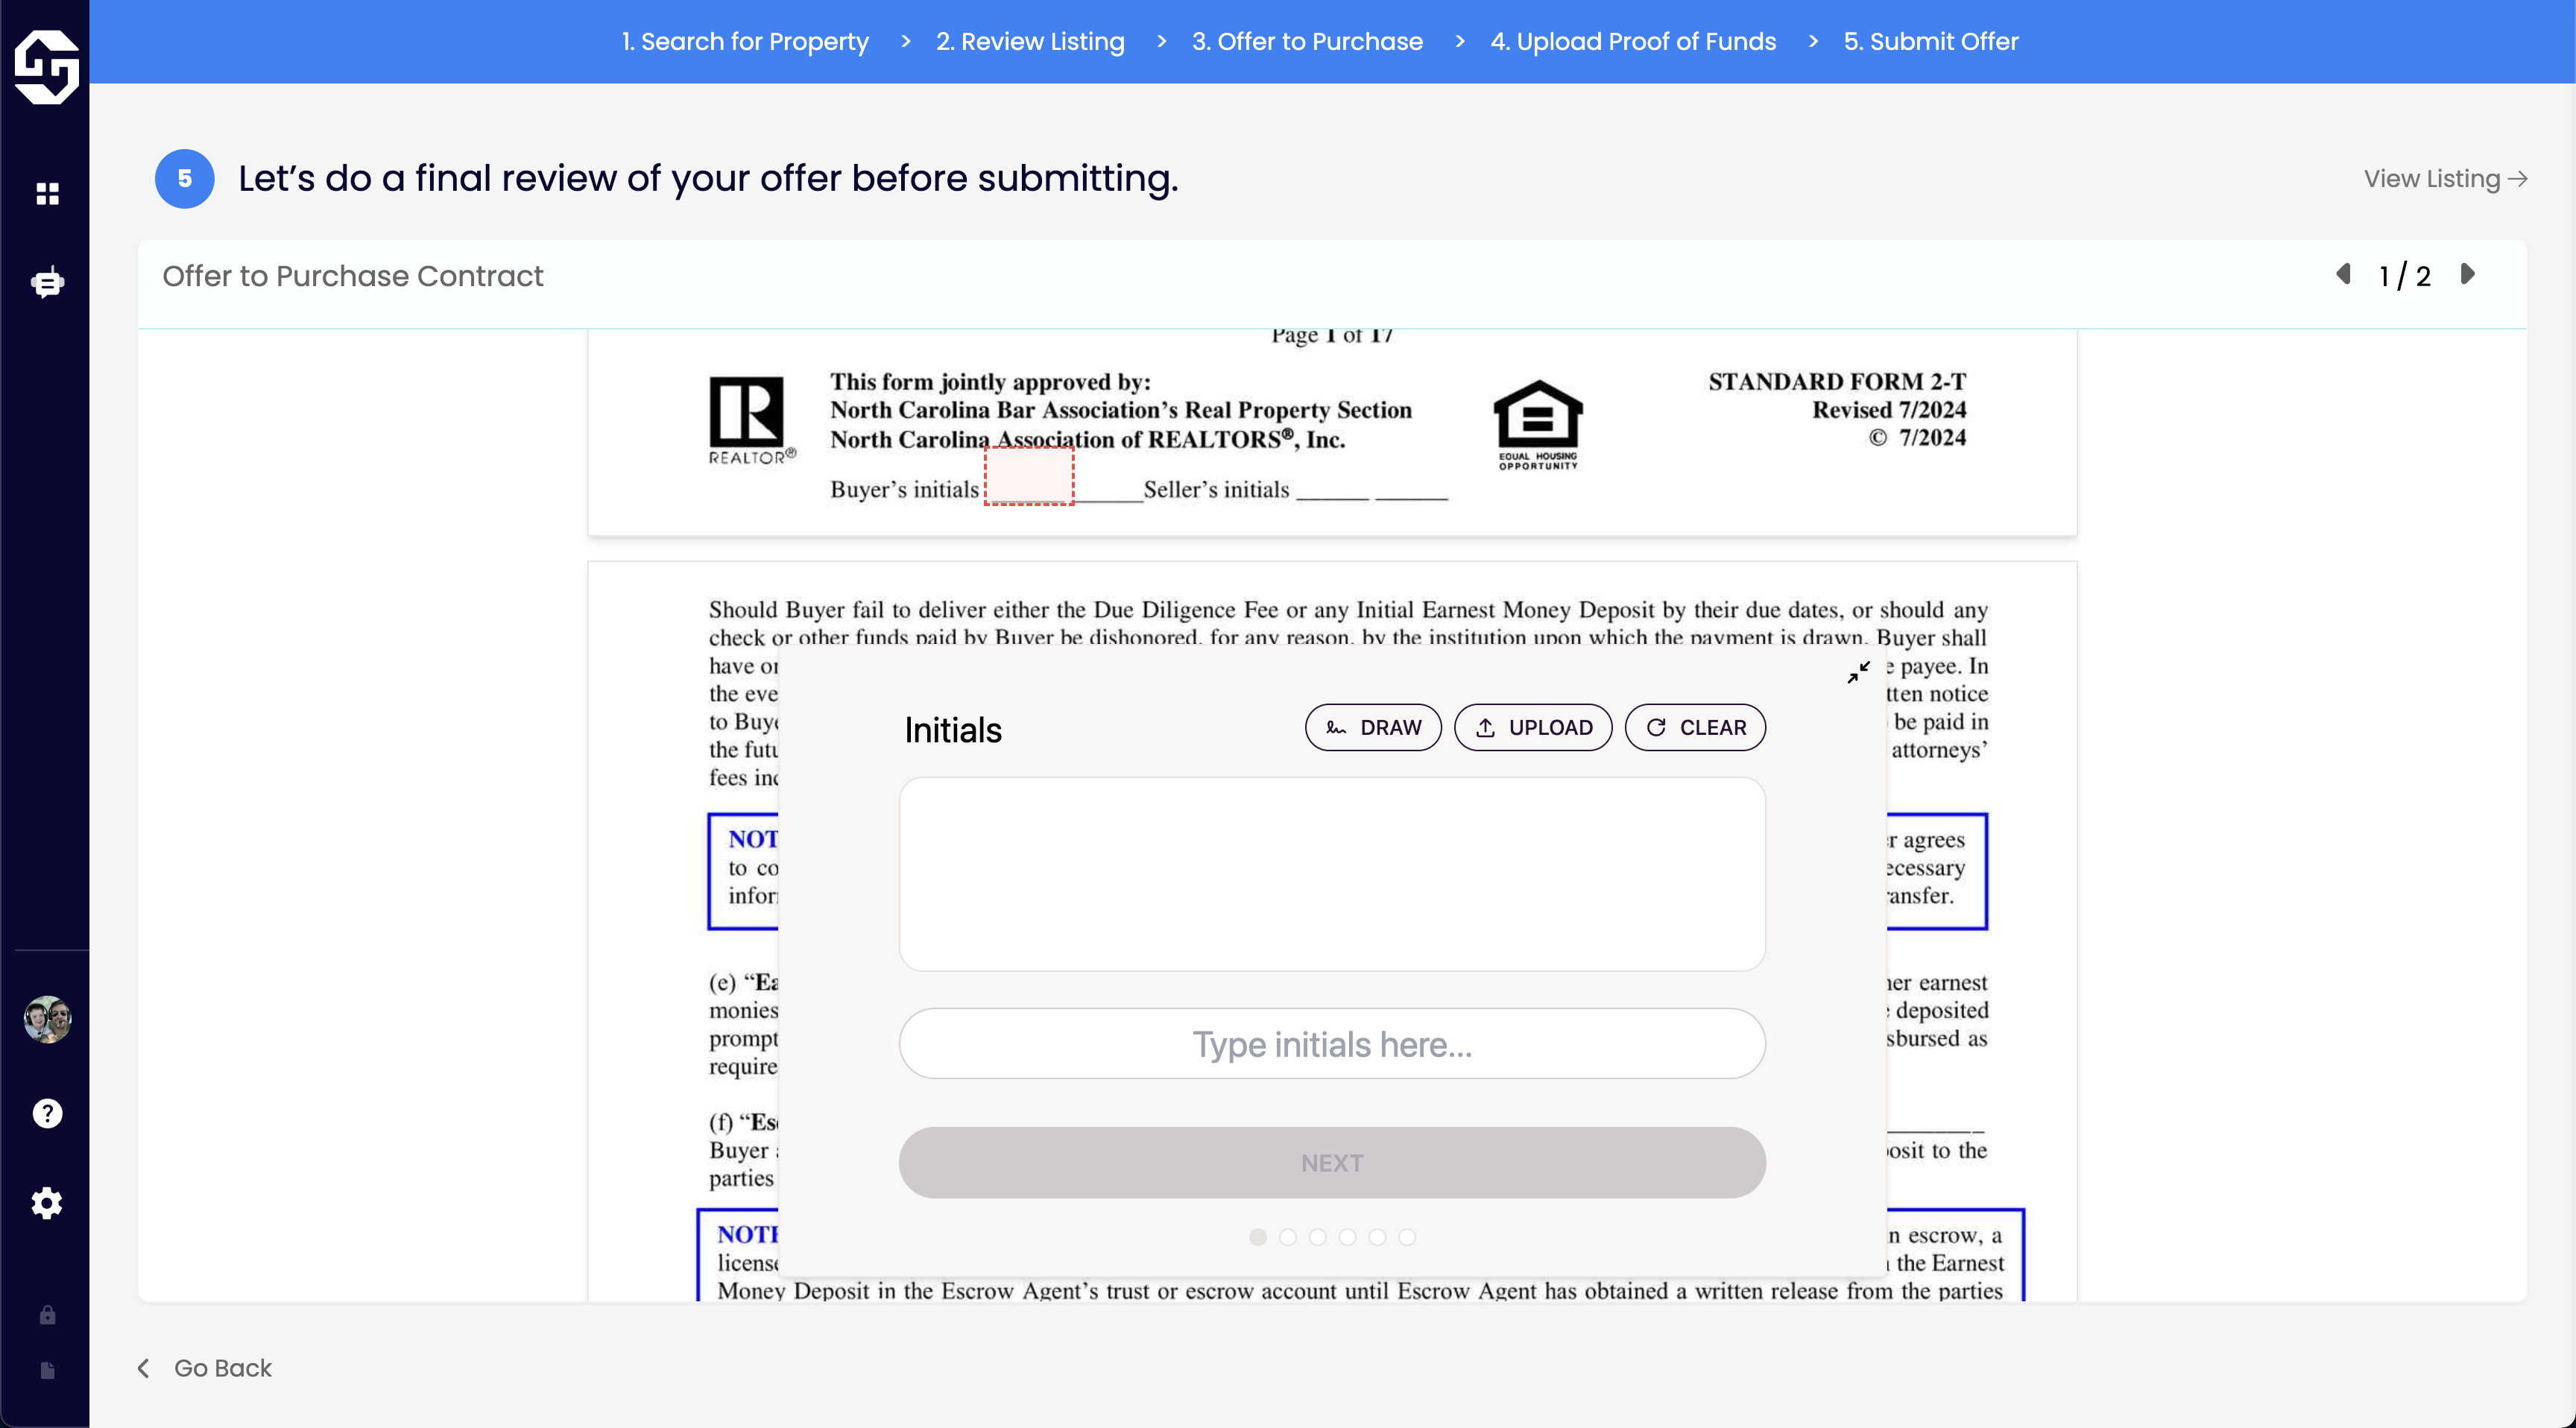
Task: Click the DRAW initials button
Action: tap(1373, 727)
